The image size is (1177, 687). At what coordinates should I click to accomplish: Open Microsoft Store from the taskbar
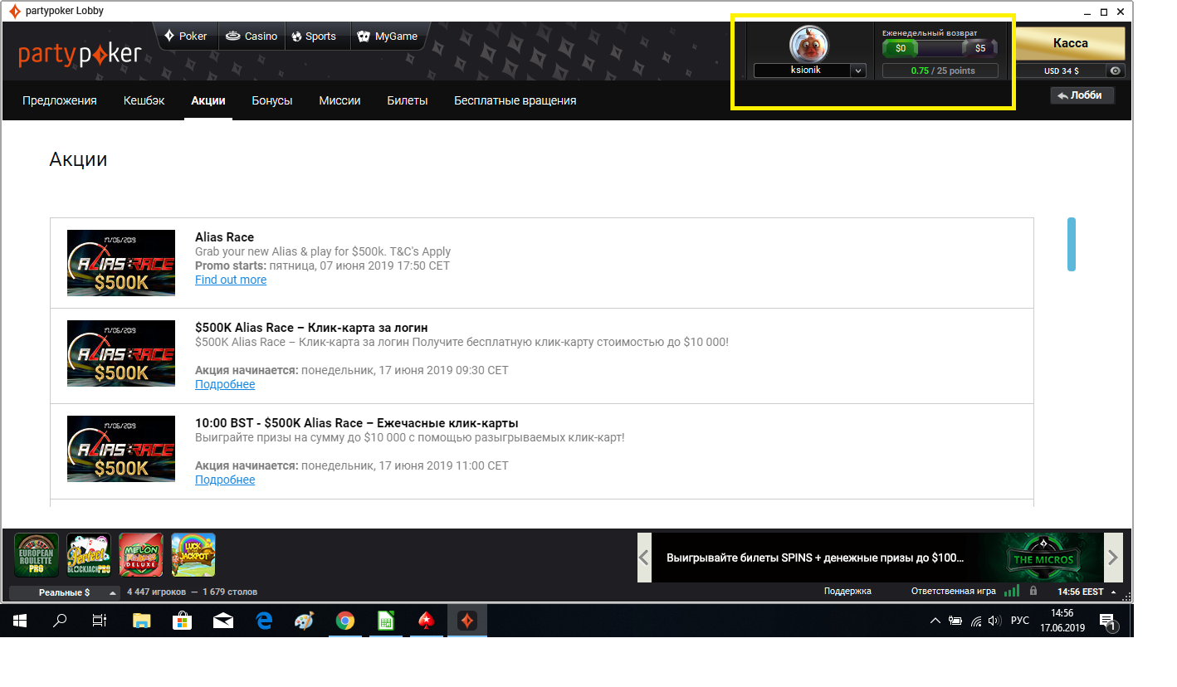(x=183, y=621)
